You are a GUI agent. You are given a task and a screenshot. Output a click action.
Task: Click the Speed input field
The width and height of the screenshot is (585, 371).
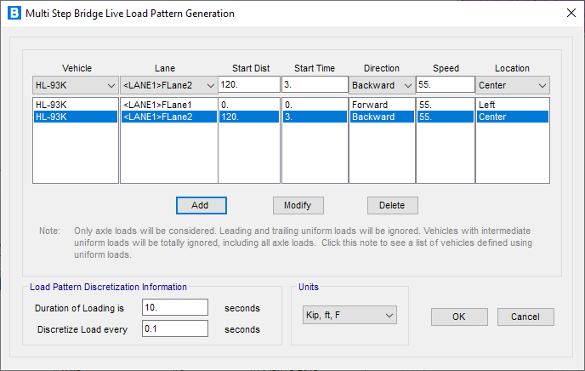point(445,85)
